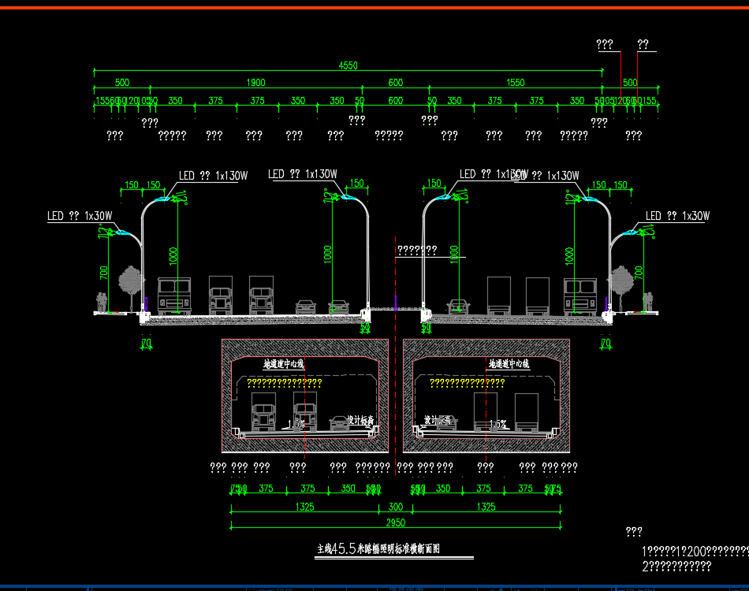Select the ??????? label beside the red centerline
The width and height of the screenshot is (749, 591).
click(x=417, y=250)
